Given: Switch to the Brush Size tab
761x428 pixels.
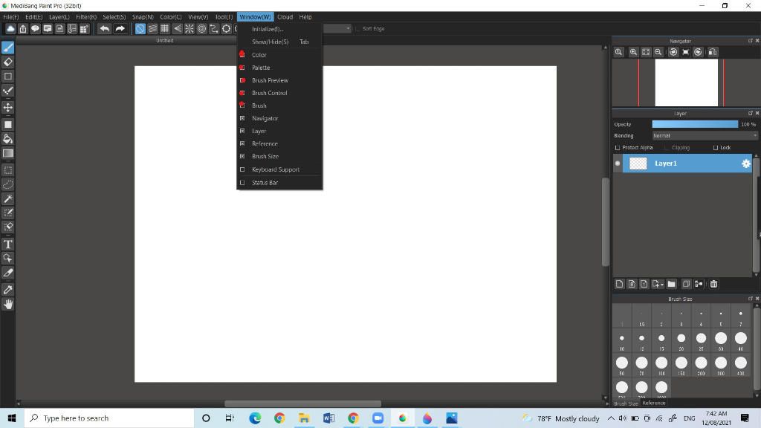Looking at the screenshot, I should point(626,403).
